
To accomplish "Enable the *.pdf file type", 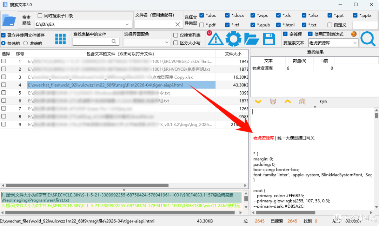I will click(202, 25).
